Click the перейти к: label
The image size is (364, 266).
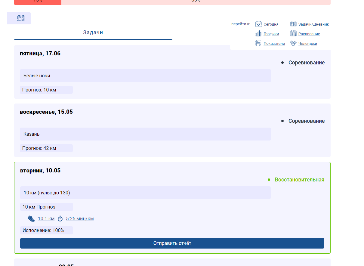(x=241, y=24)
